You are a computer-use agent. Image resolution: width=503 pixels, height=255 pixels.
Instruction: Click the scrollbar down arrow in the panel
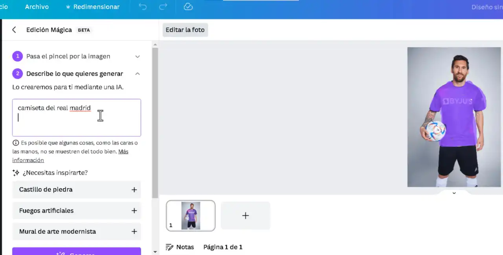coord(155,251)
